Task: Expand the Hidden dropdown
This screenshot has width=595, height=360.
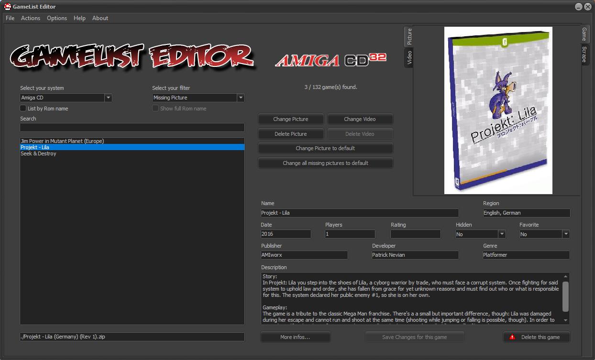Action: click(x=502, y=234)
